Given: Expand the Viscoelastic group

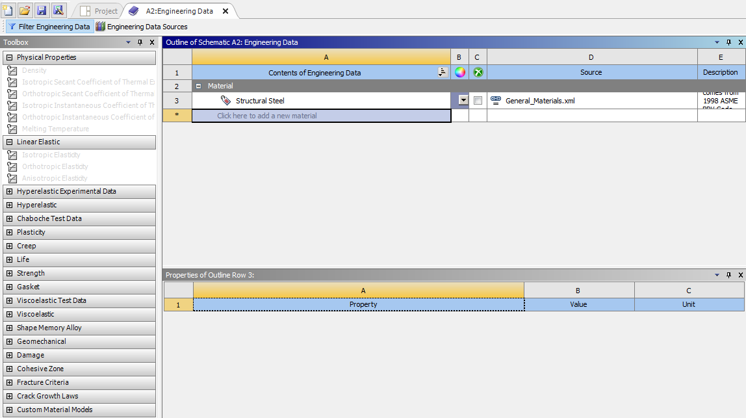Looking at the screenshot, I should (10, 314).
